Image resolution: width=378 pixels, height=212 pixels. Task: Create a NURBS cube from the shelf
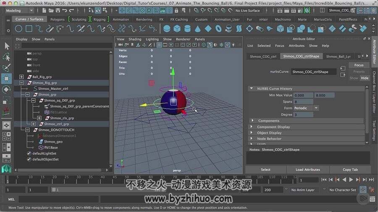click(x=177, y=28)
